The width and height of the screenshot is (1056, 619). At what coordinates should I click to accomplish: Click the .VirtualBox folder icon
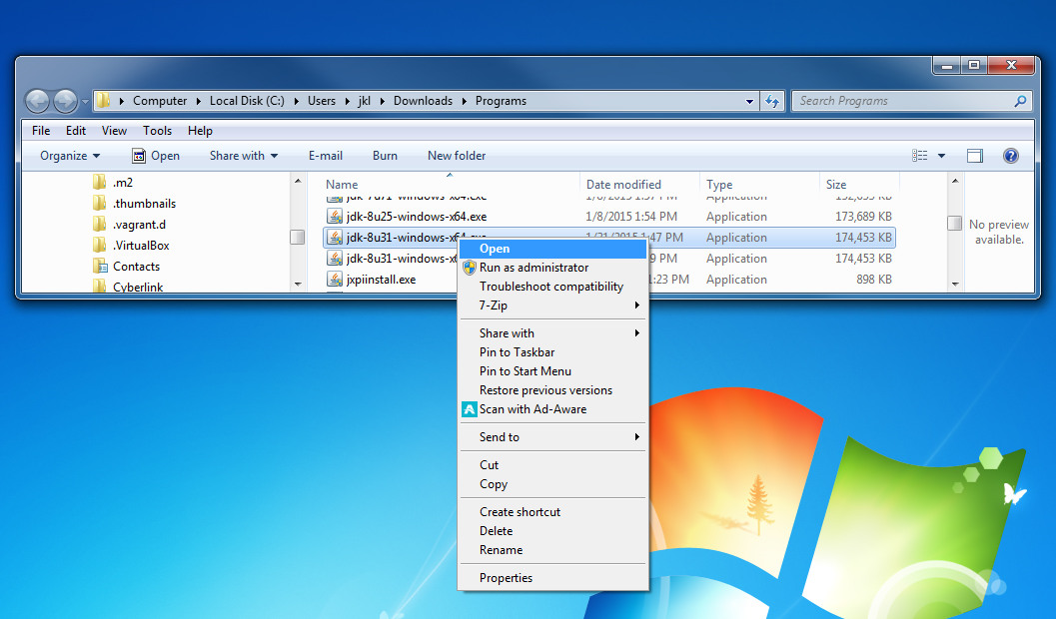[x=100, y=246]
